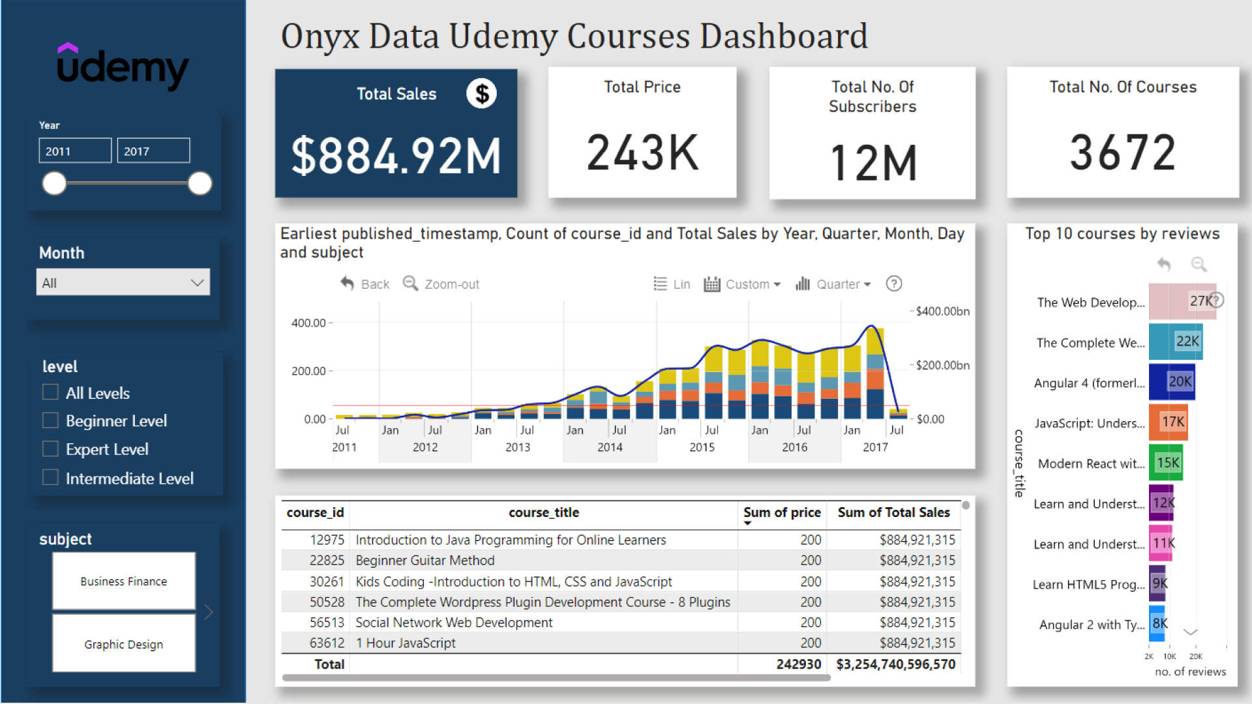The height and width of the screenshot is (704, 1252).
Task: Click the Angular 4 20K bar
Action: pyautogui.click(x=1172, y=382)
